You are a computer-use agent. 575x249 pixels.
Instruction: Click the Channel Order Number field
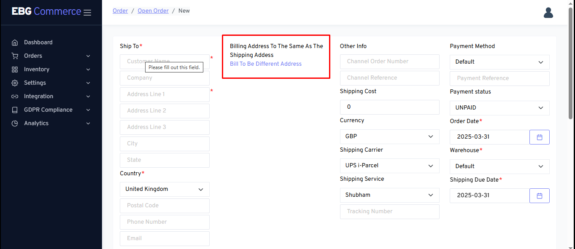389,62
